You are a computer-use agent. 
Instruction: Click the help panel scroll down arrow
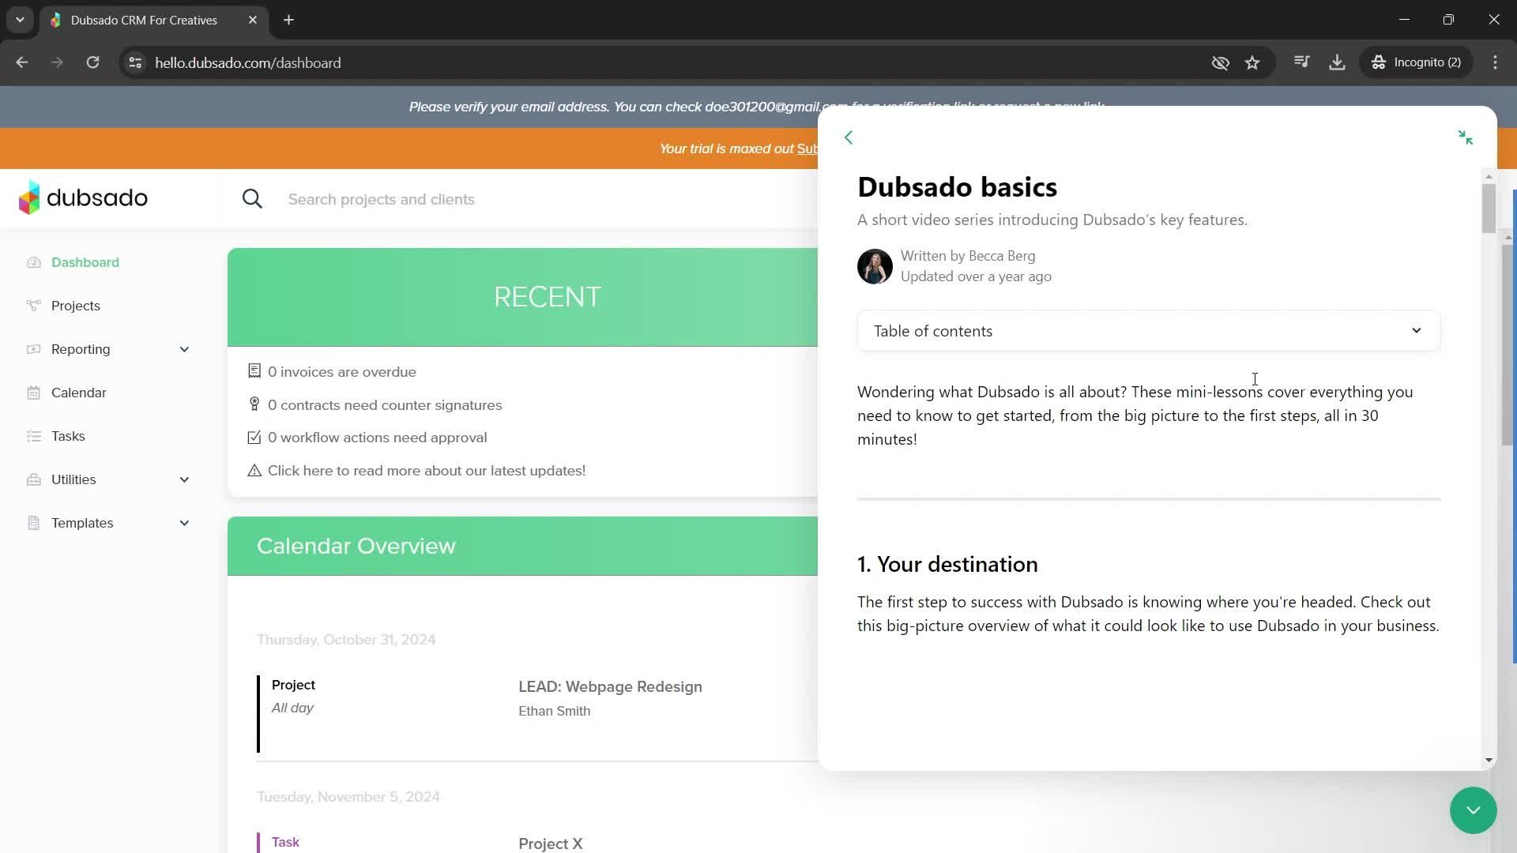[x=1489, y=760]
